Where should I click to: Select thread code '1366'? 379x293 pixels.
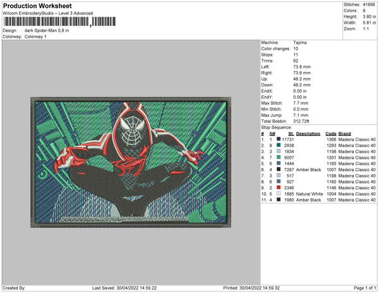[x=332, y=140]
